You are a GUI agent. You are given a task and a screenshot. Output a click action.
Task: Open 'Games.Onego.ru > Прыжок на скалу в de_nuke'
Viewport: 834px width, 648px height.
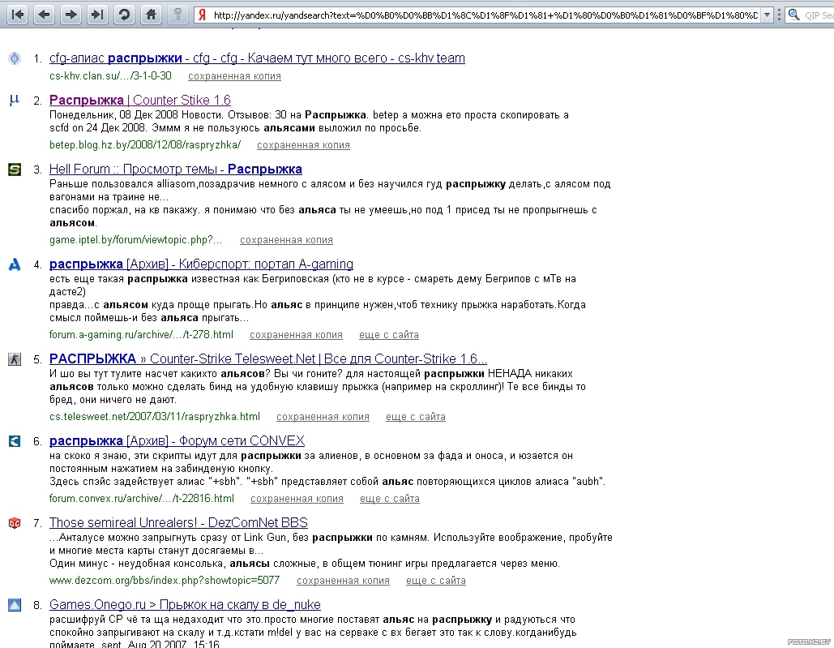click(x=185, y=604)
